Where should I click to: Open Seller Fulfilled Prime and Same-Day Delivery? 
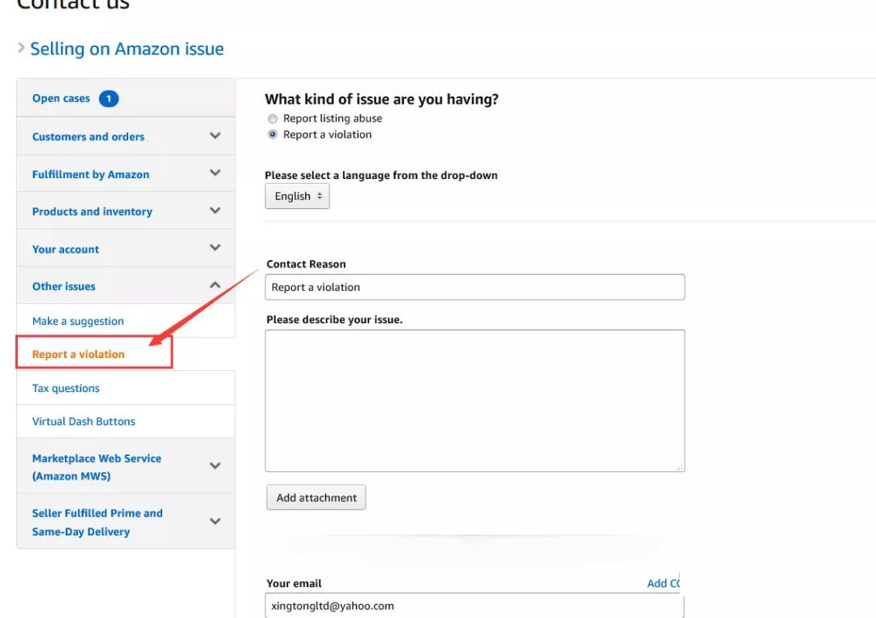97,522
